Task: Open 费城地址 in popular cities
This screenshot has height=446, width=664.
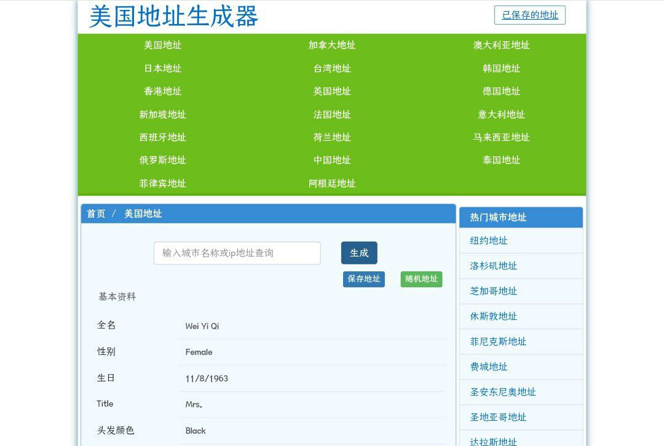Action: point(489,367)
